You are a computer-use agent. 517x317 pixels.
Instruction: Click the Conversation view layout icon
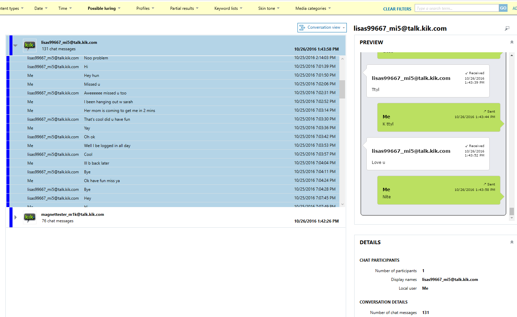302,28
